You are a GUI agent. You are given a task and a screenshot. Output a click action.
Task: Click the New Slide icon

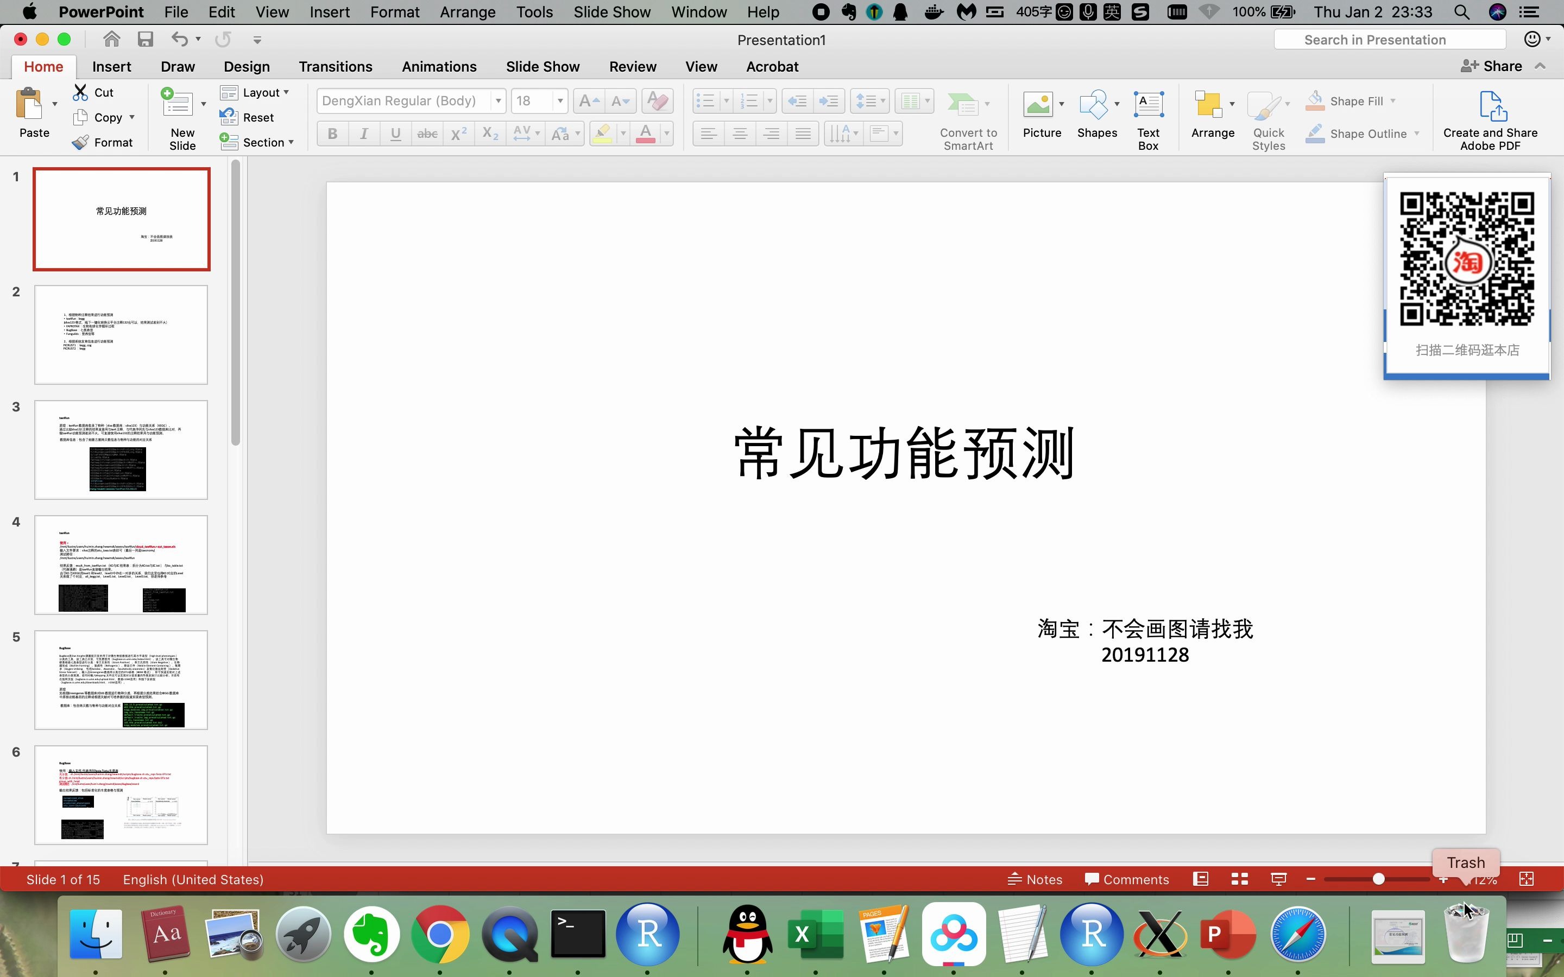coord(177,103)
